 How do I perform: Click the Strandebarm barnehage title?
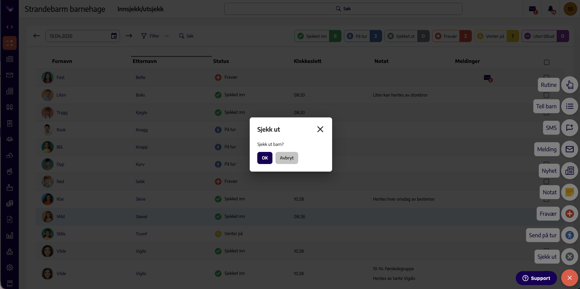[65, 9]
